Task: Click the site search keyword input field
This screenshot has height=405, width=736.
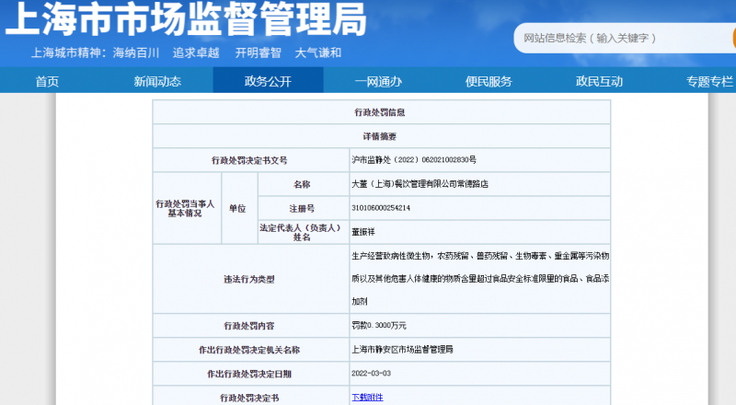Action: coord(625,38)
